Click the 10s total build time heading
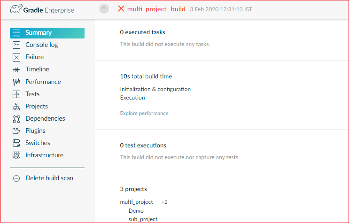Screen dimensions: 349x223 click(x=146, y=77)
